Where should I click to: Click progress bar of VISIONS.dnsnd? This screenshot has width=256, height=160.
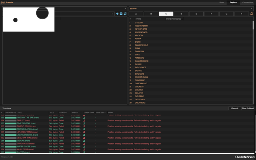11,141
